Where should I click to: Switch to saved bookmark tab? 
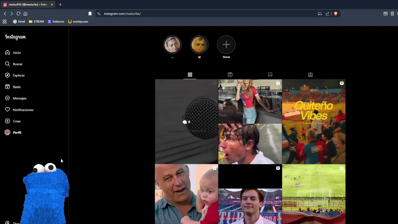click(x=270, y=75)
